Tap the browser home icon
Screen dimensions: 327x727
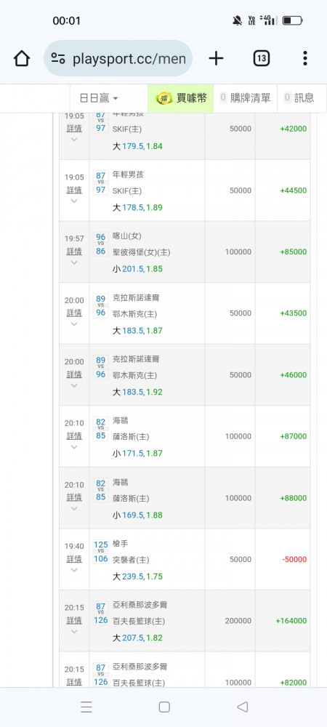(22, 58)
